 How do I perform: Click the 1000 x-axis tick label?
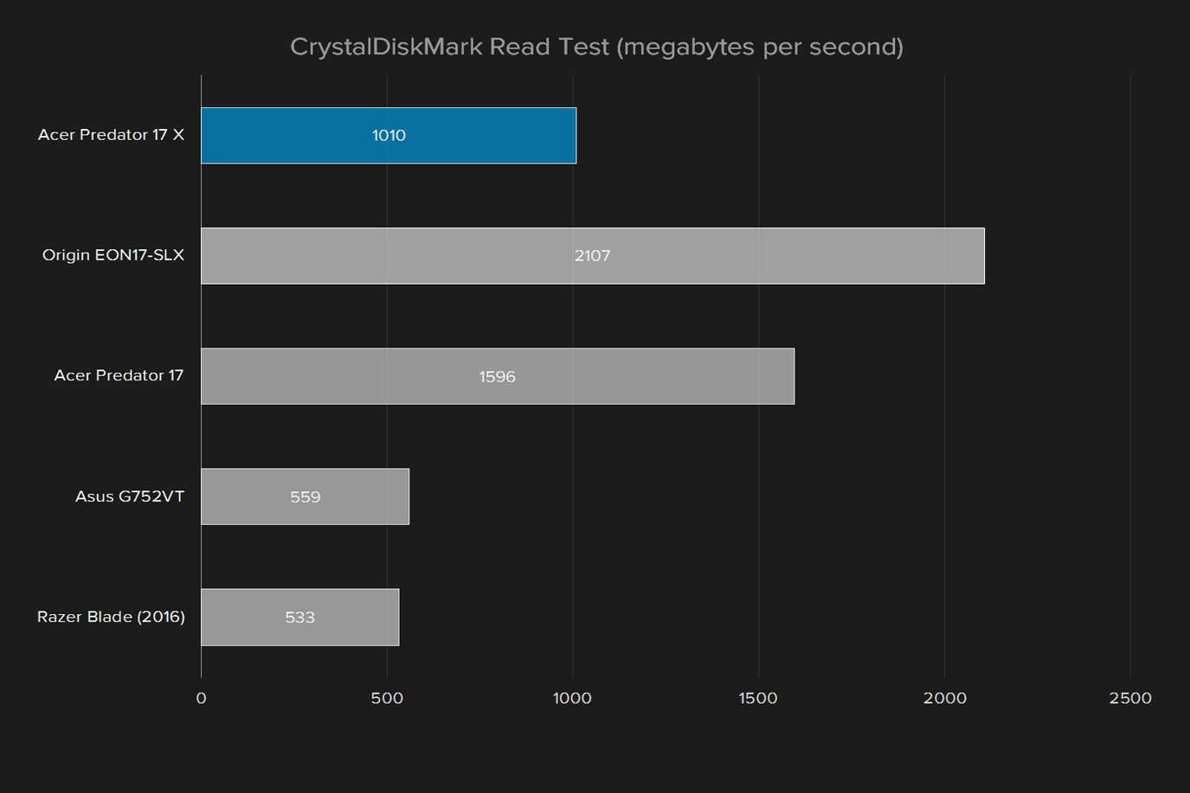(x=573, y=699)
